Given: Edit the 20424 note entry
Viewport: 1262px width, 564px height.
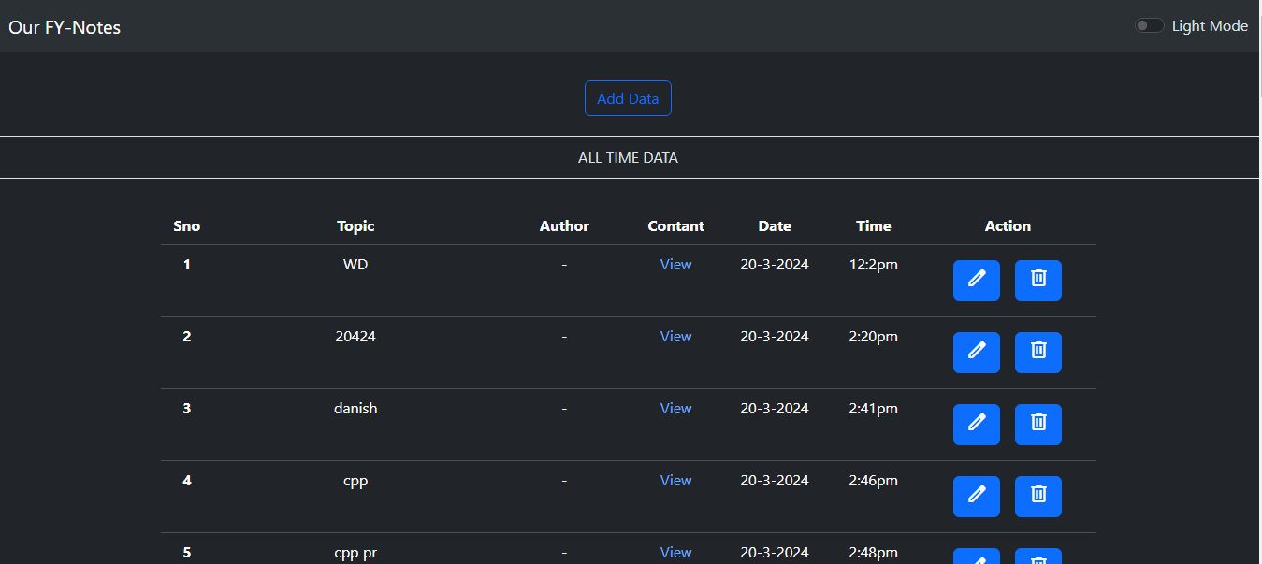Looking at the screenshot, I should click(976, 352).
